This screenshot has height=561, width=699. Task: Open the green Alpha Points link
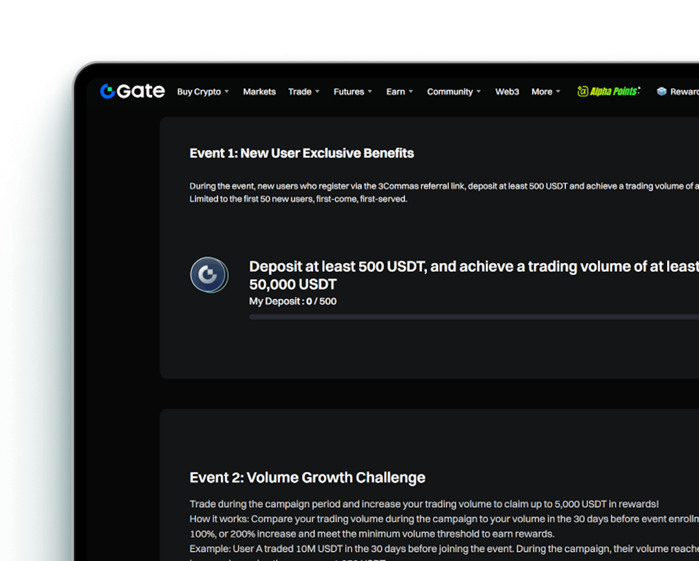609,91
